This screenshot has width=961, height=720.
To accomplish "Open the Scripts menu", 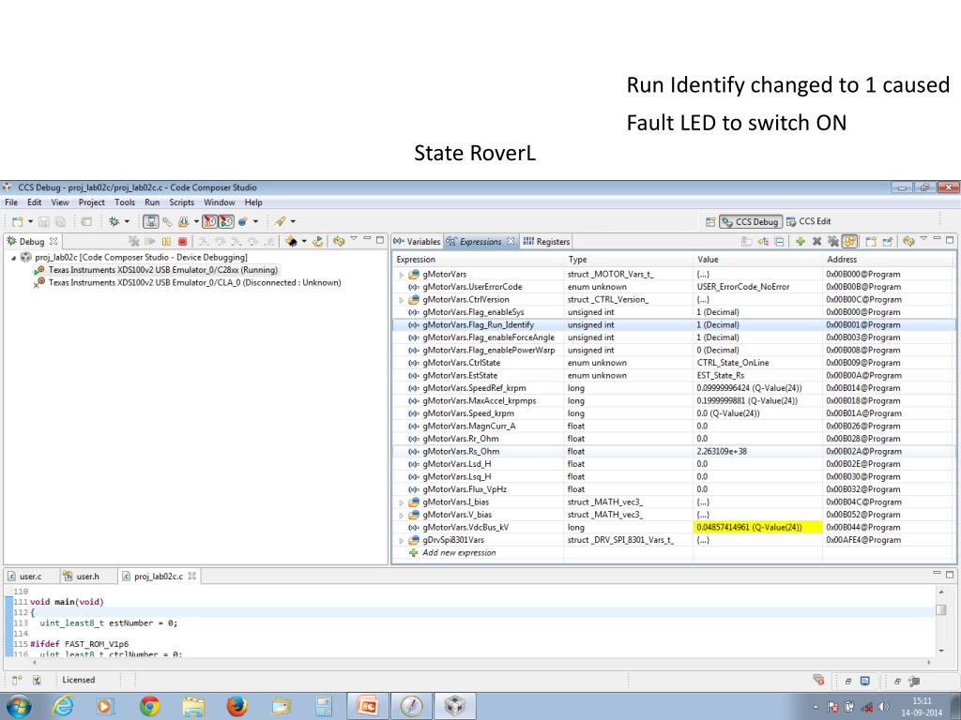I will click(x=181, y=202).
